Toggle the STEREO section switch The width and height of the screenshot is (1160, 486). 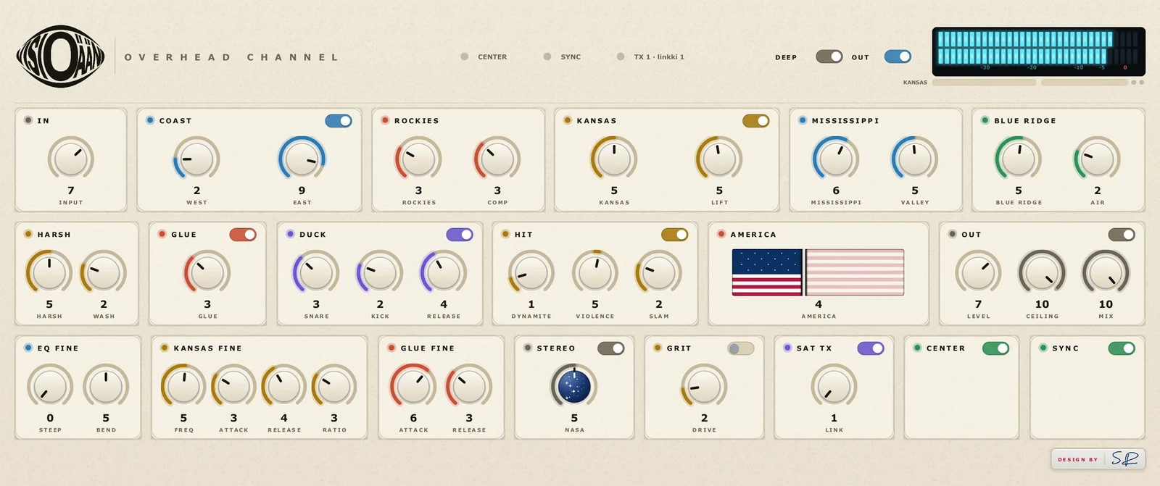point(611,348)
